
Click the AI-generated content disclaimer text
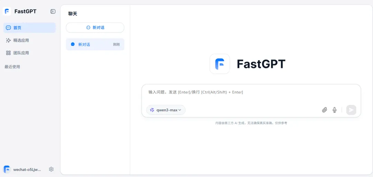coord(251,123)
